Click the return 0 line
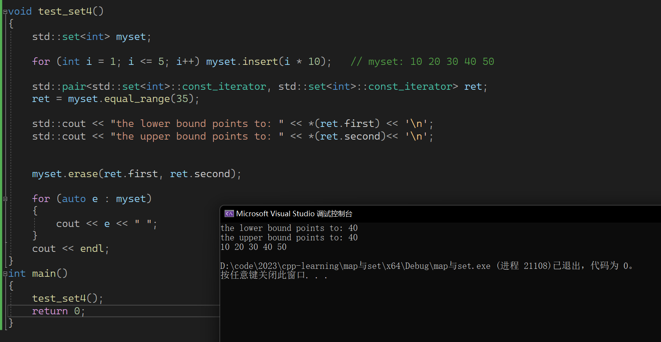The height and width of the screenshot is (342, 661). (x=59, y=311)
